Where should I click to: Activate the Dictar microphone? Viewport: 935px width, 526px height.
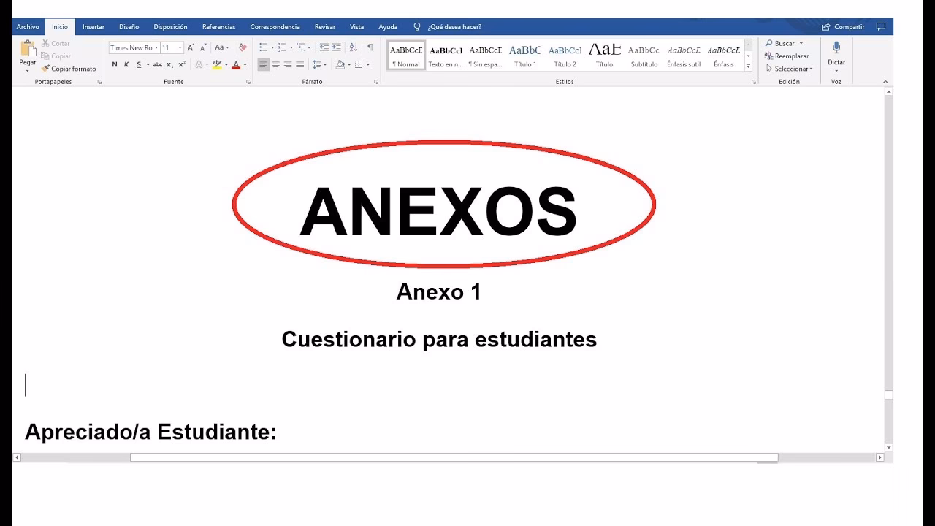click(836, 51)
